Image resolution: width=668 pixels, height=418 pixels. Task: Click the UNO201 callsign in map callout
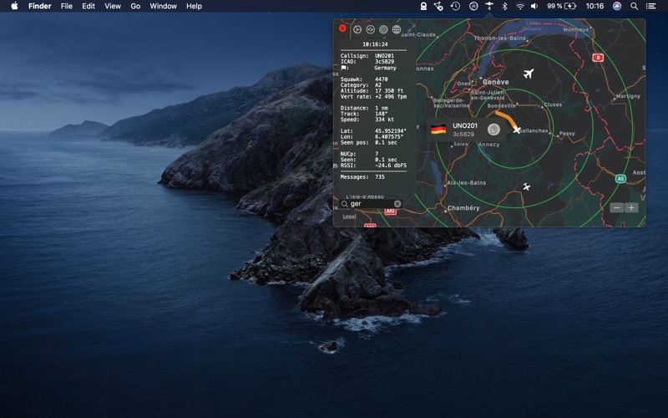[465, 126]
